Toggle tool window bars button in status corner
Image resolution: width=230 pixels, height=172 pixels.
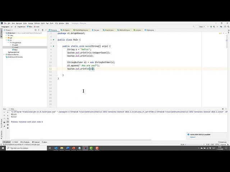click(x=1, y=144)
